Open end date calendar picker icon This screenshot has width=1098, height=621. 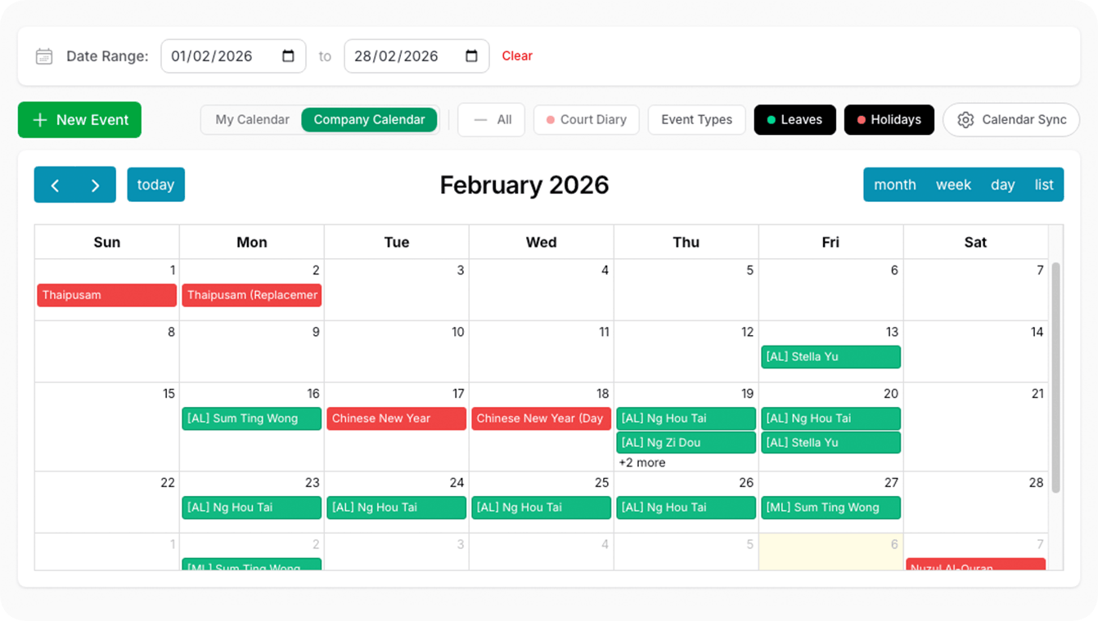tap(471, 56)
